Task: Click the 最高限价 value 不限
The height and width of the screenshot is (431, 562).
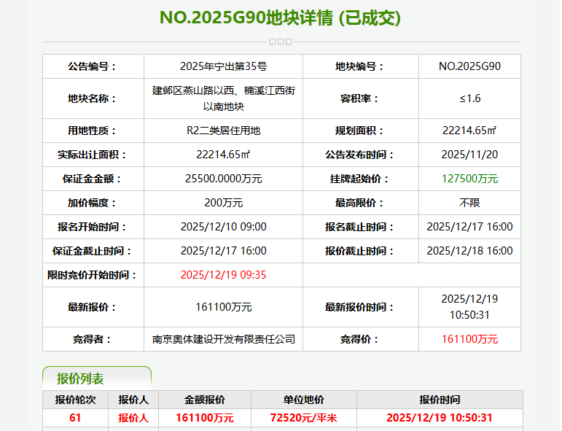Action: point(469,203)
